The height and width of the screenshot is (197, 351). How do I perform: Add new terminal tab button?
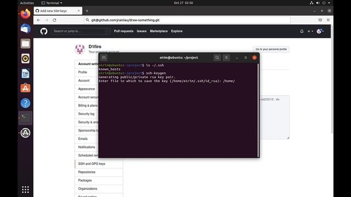[104, 57]
